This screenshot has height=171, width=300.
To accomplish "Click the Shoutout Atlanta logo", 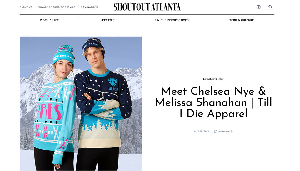I will [147, 7].
